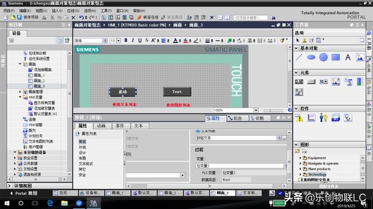Click the Cut scissors icon in main toolbar
Screen dimensions: 373x209
tap(52, 17)
